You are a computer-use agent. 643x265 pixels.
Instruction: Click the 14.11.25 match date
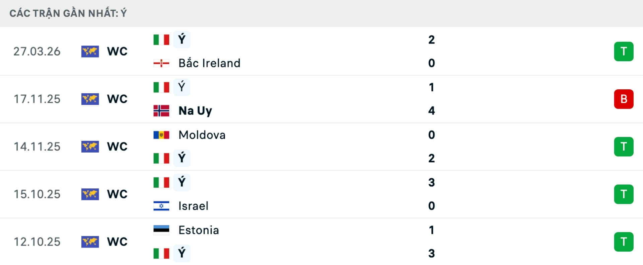[x=37, y=147]
